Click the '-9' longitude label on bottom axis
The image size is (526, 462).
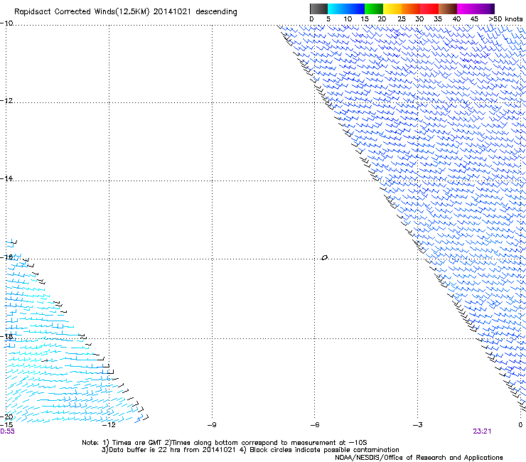(x=212, y=425)
